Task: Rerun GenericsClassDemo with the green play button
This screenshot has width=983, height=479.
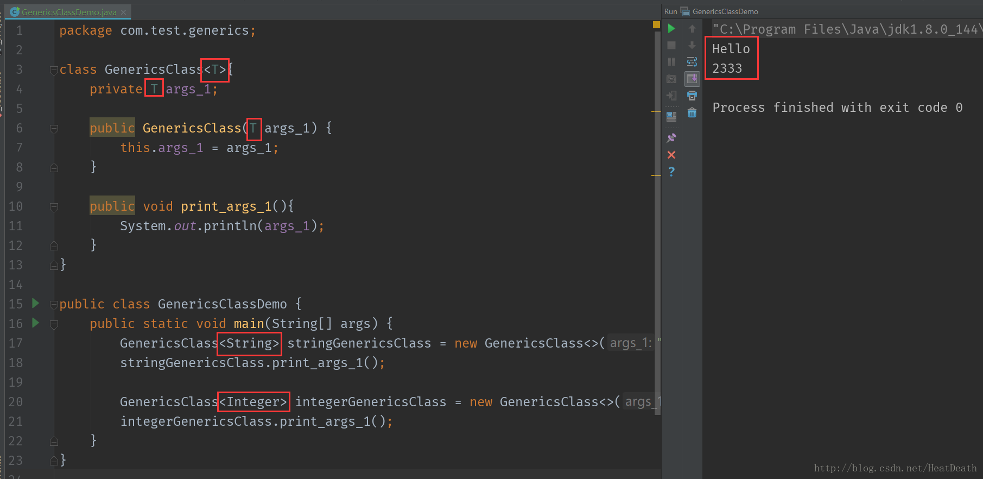Action: [x=671, y=29]
